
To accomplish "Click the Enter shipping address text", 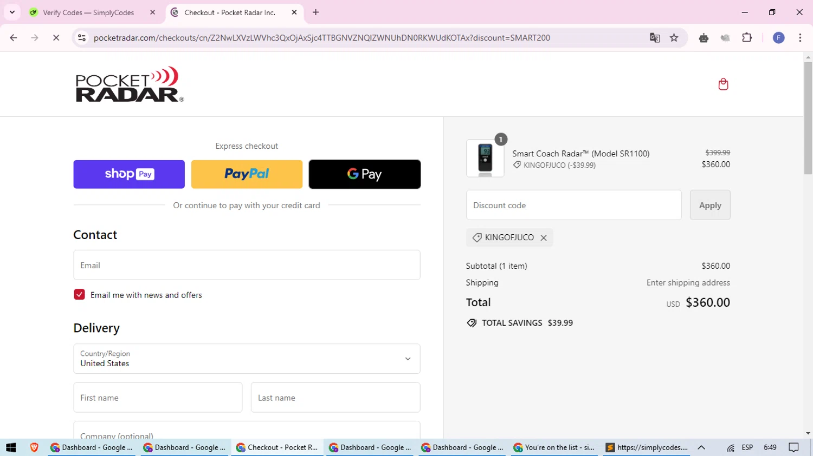I will (x=688, y=282).
